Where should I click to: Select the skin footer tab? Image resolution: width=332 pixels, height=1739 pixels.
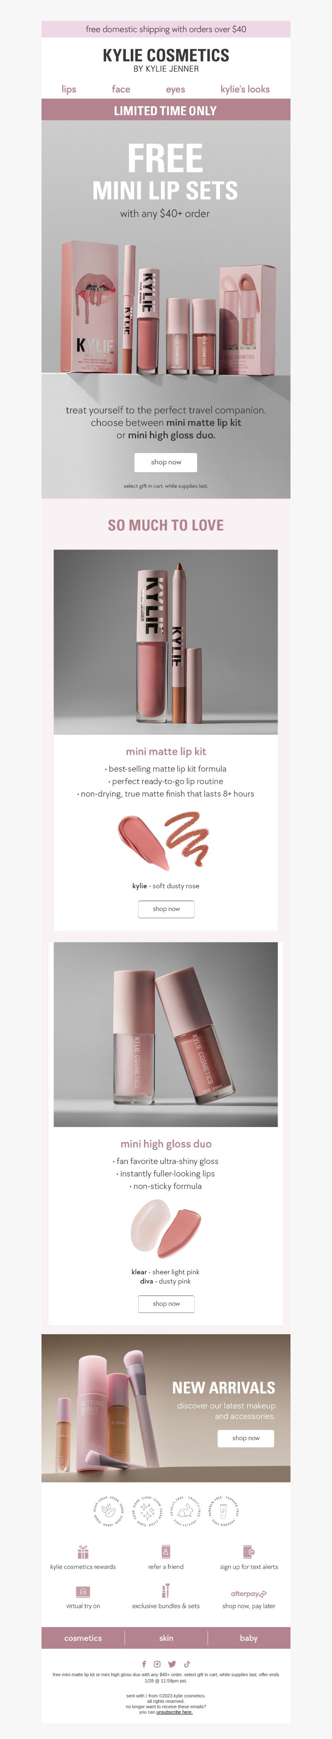click(x=166, y=1638)
